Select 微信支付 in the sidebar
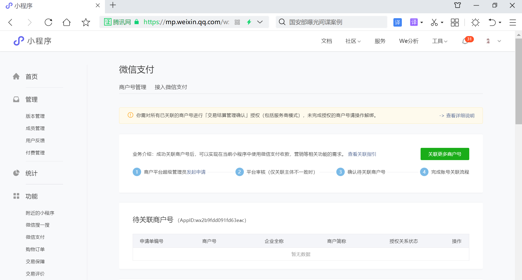The image size is (522, 280). click(35, 237)
